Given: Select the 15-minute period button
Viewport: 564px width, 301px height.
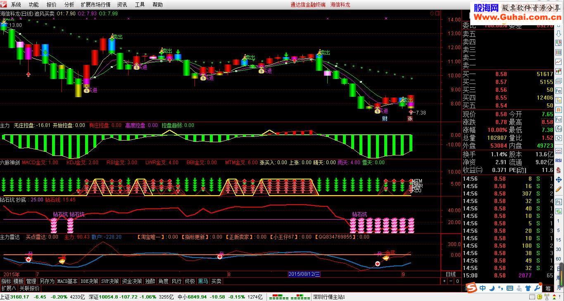Looking at the screenshot, I should (x=558, y=240).
